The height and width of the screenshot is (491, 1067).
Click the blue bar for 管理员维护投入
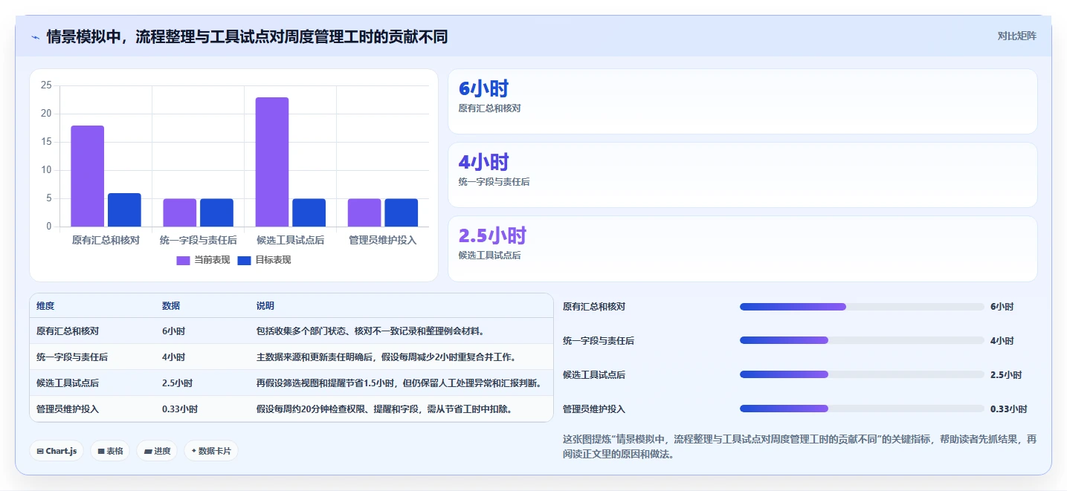click(x=401, y=212)
